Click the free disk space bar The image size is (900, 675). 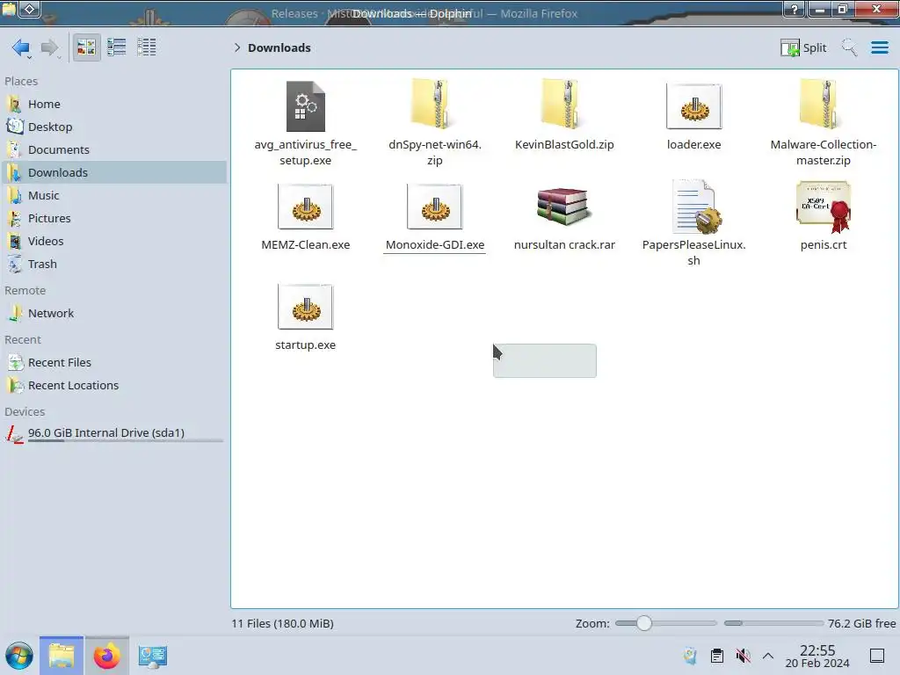point(773,623)
